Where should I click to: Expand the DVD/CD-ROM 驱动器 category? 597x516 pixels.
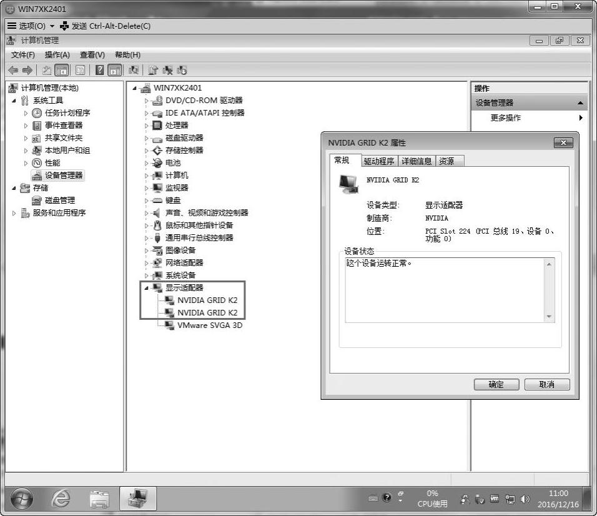(x=147, y=101)
